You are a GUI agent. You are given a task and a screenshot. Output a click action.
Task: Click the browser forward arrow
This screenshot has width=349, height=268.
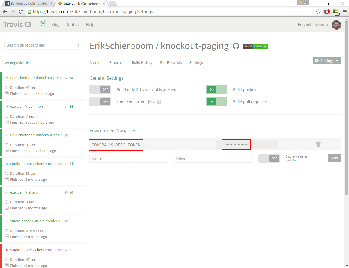click(13, 11)
